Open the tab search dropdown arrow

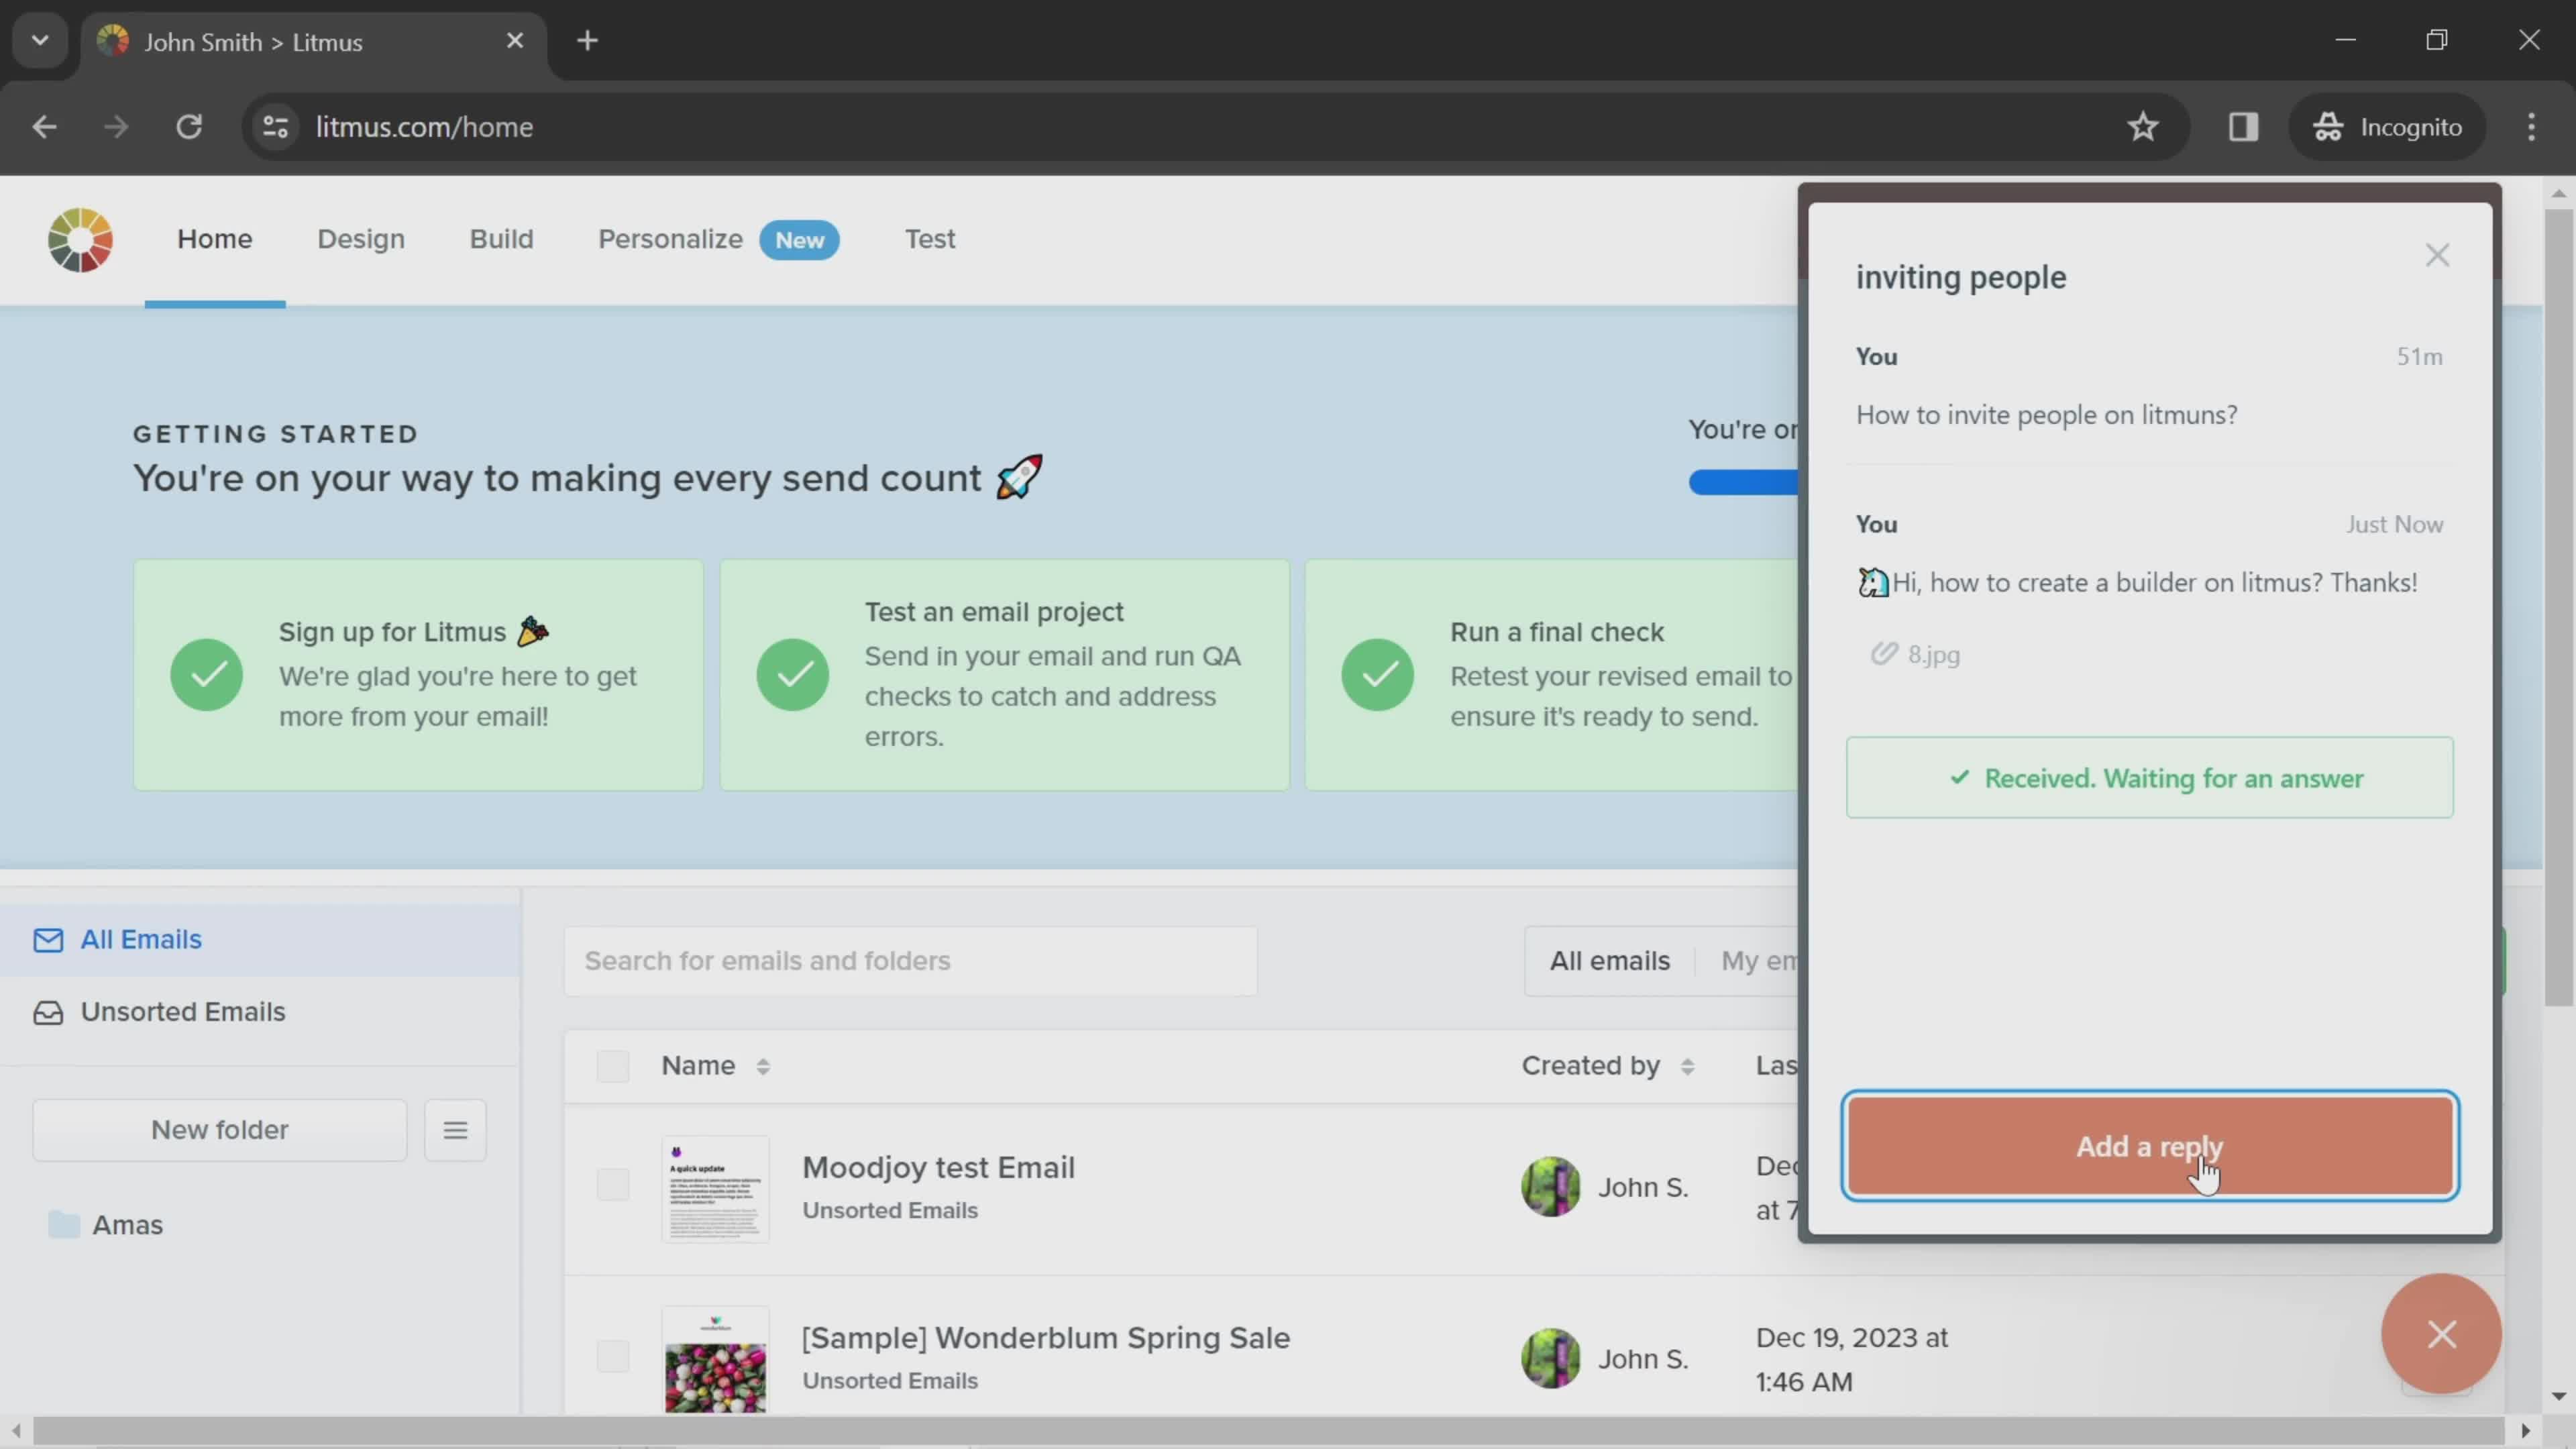[40, 41]
